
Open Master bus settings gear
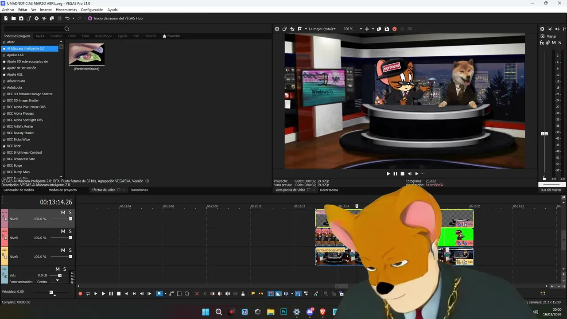click(542, 29)
